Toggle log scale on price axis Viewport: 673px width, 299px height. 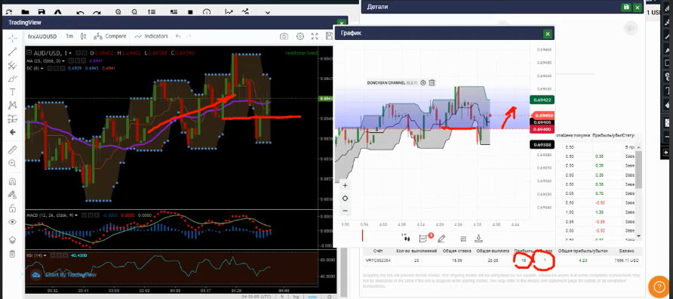(296, 297)
